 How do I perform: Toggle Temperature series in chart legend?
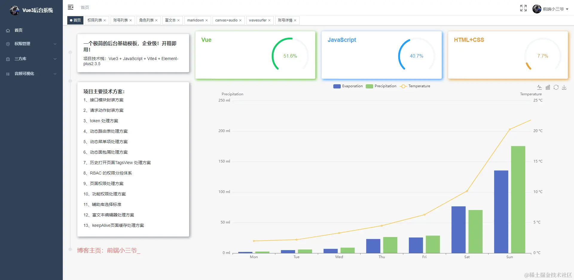pos(415,86)
